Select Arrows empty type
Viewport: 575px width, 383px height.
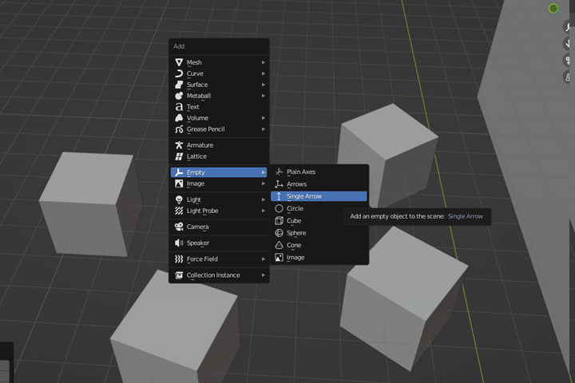pyautogui.click(x=319, y=184)
